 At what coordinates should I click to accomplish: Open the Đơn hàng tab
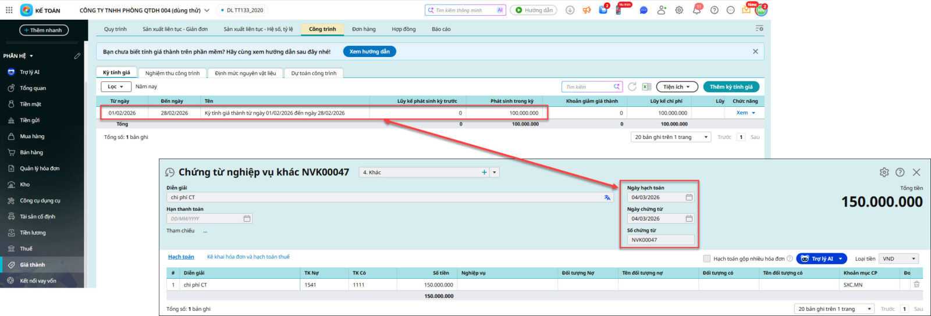click(x=364, y=29)
